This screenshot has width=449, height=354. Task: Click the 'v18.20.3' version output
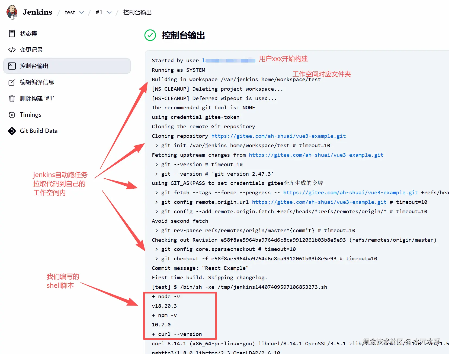click(x=164, y=306)
